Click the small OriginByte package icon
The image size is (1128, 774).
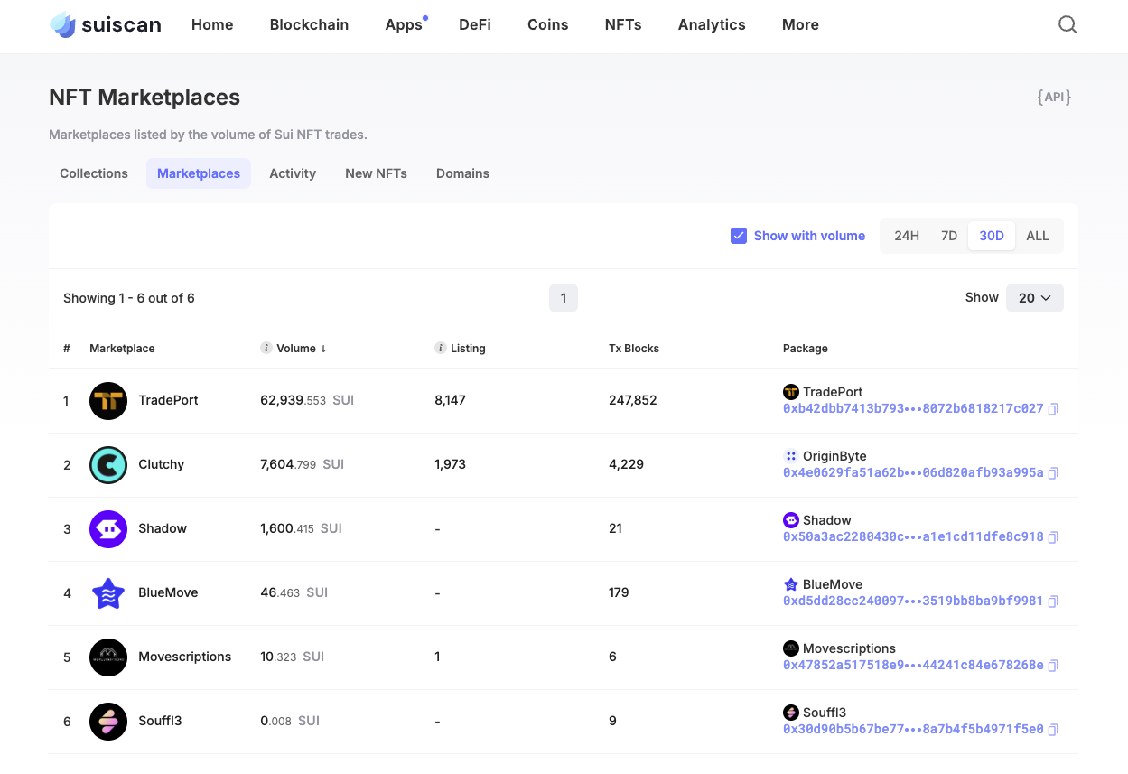791,456
